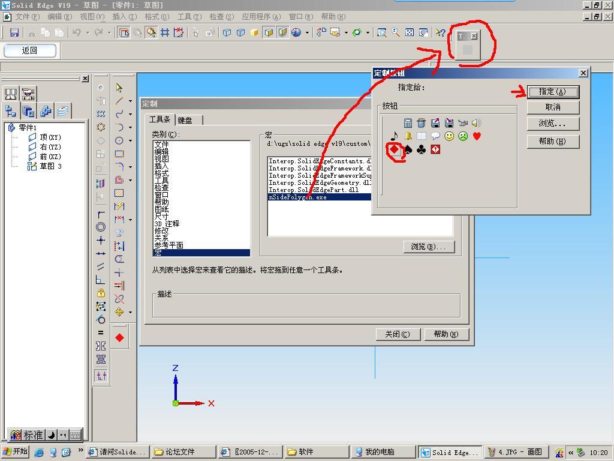Open the 文件(F) menu

28,16
